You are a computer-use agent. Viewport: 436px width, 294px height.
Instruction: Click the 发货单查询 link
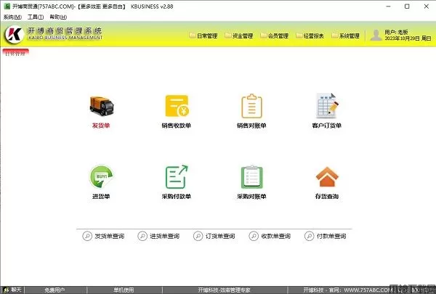tap(110, 236)
